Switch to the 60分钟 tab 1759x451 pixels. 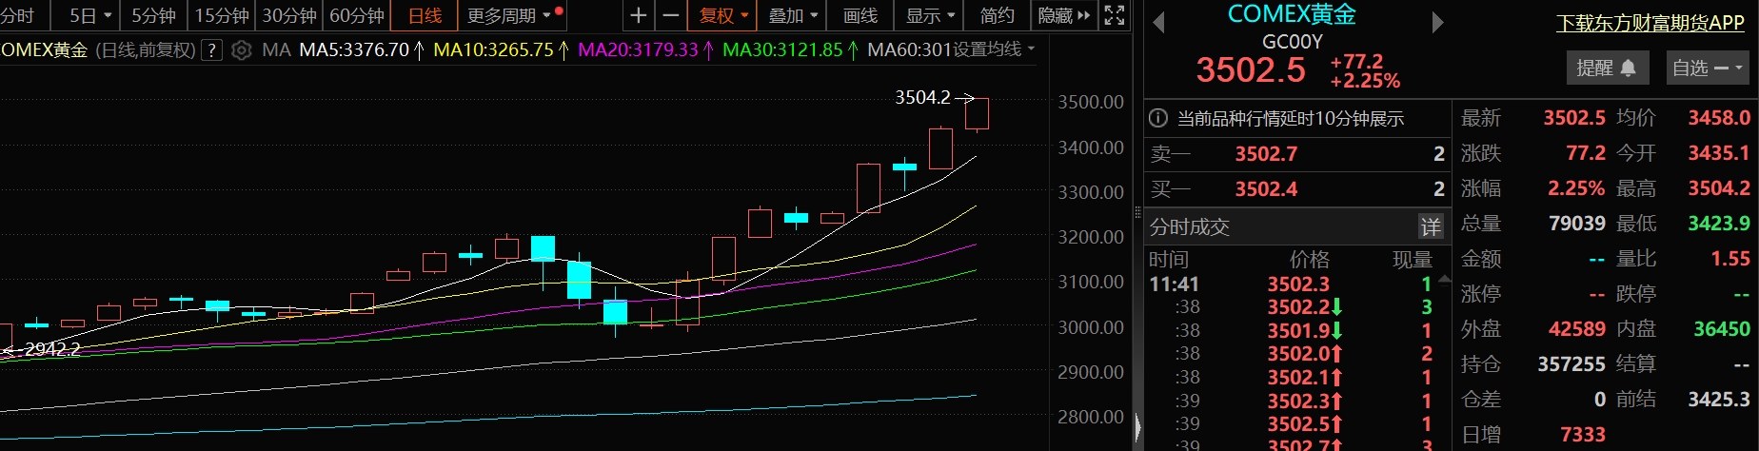(357, 15)
